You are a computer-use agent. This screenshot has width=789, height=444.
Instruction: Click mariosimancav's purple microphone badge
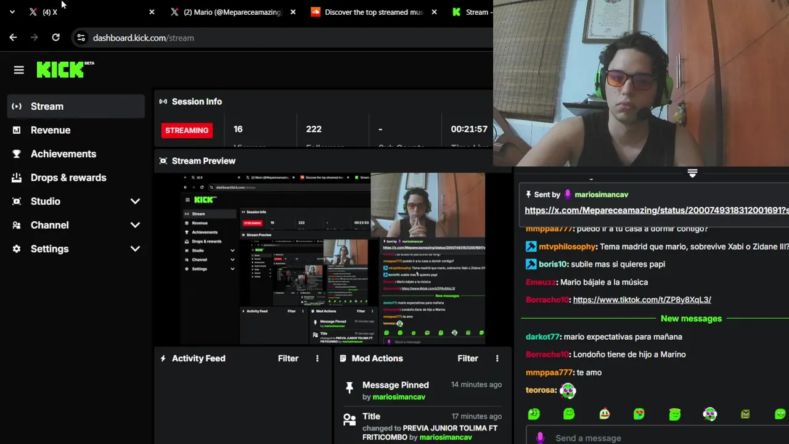click(x=568, y=194)
